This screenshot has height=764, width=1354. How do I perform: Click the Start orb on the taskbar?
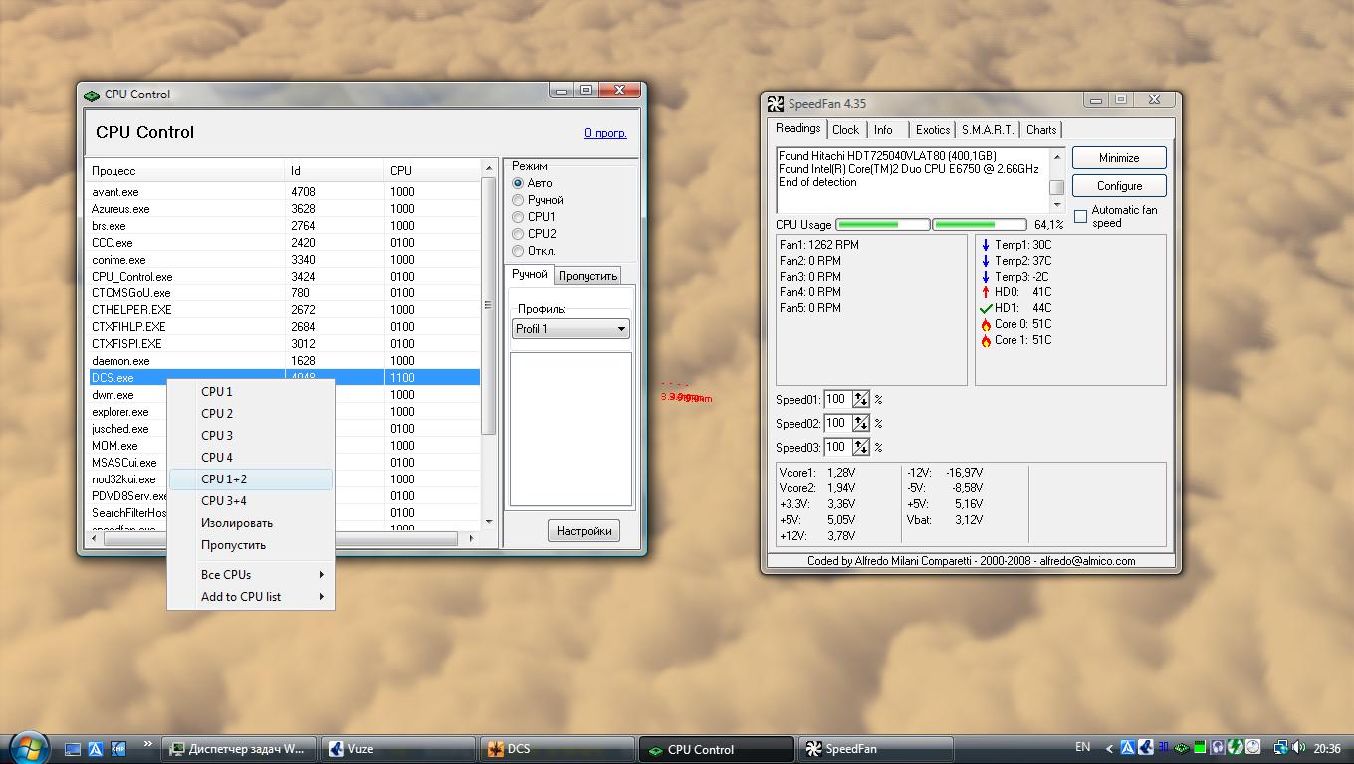(28, 747)
